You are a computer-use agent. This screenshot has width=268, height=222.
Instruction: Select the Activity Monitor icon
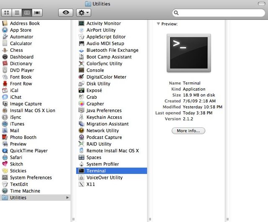[82, 24]
